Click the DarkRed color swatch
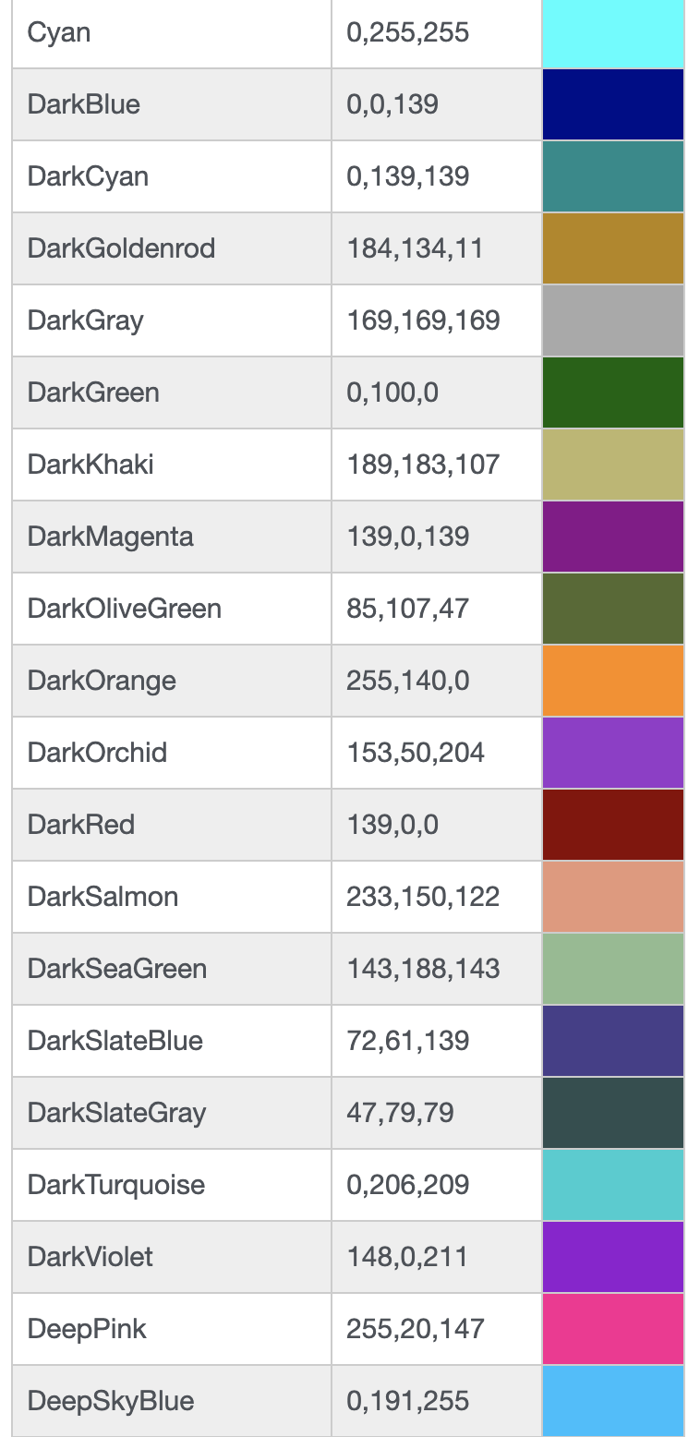This screenshot has height=1437, width=700. point(612,825)
